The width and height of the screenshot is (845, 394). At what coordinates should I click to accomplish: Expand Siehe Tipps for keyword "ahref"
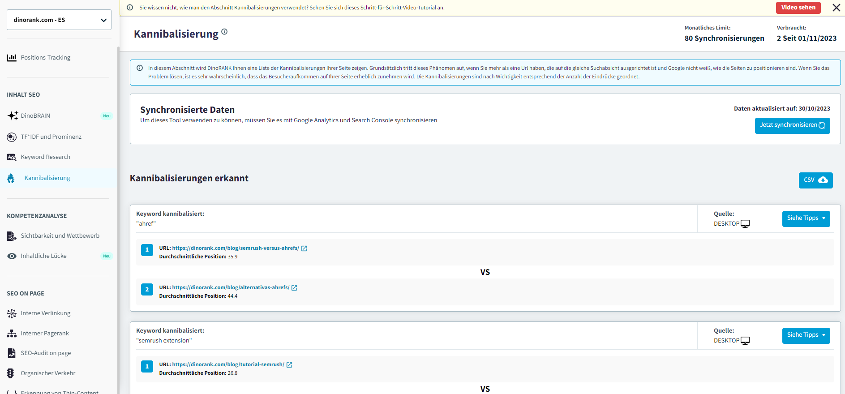(x=806, y=218)
